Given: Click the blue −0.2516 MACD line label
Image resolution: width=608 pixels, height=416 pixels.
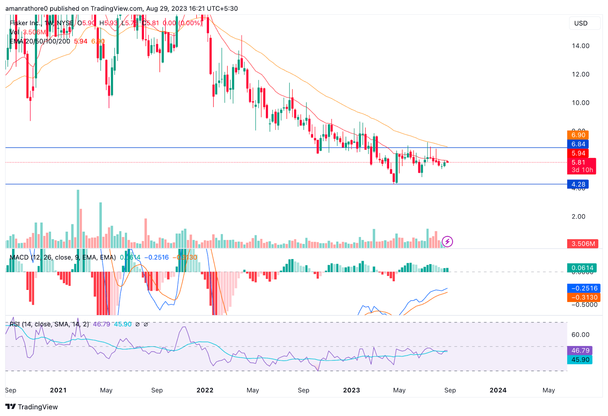Looking at the screenshot, I should 584,288.
